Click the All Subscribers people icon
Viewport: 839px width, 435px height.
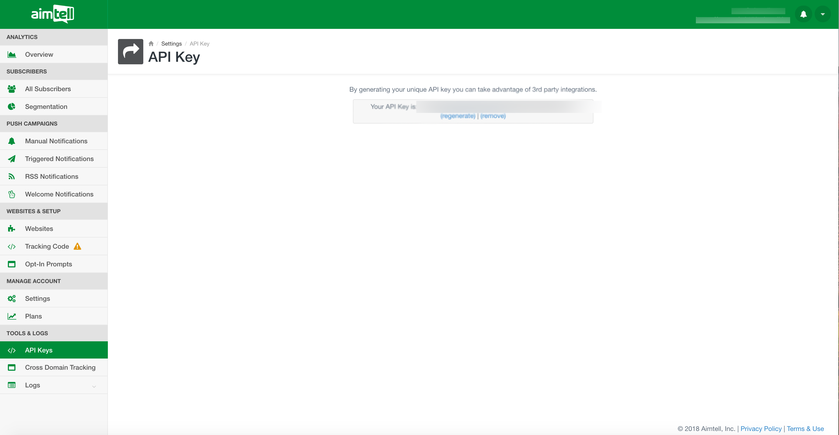(x=12, y=89)
